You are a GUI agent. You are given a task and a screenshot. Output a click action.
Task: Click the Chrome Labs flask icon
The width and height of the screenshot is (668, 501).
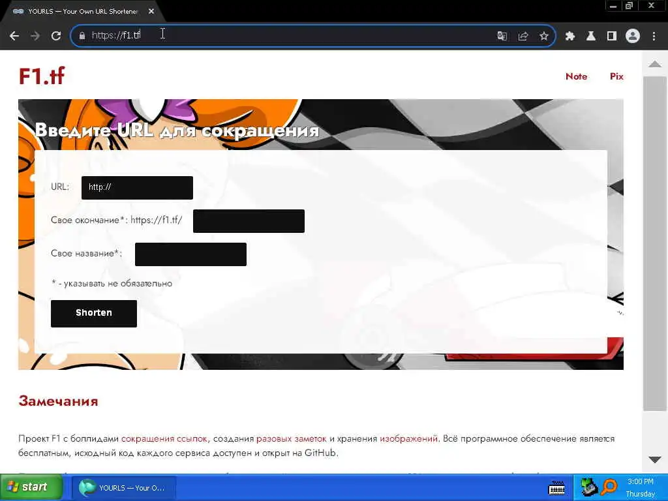pos(591,36)
